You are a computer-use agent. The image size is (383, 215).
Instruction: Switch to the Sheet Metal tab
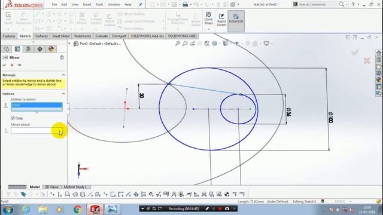pos(61,36)
